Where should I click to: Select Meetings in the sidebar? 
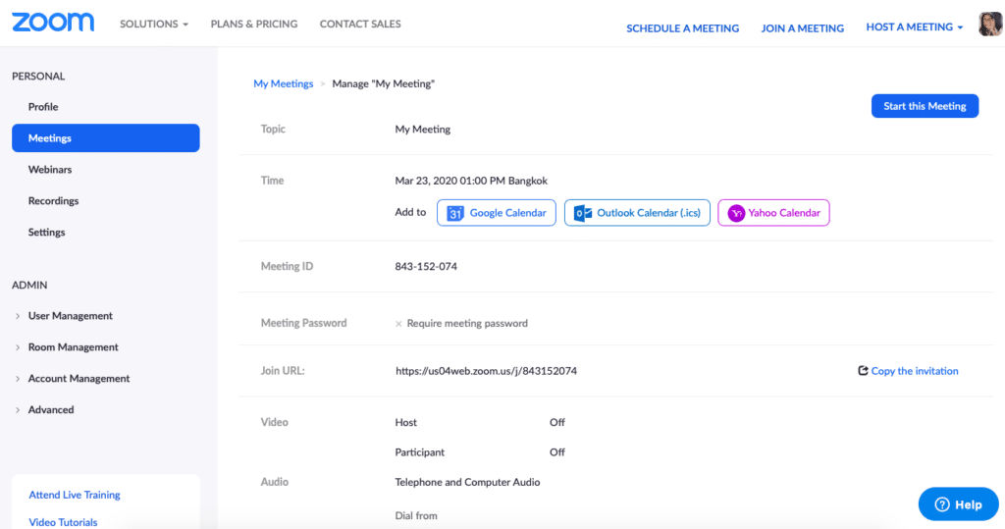[x=105, y=138]
